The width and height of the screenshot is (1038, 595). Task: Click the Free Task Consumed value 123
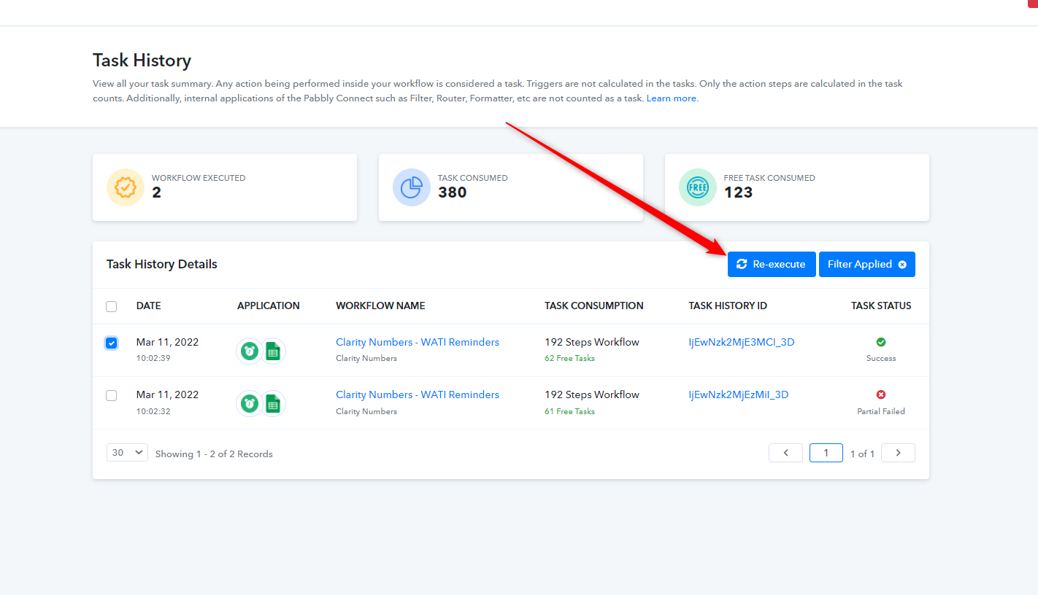tap(738, 192)
